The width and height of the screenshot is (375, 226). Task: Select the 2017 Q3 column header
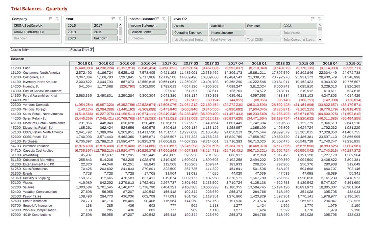(212, 63)
